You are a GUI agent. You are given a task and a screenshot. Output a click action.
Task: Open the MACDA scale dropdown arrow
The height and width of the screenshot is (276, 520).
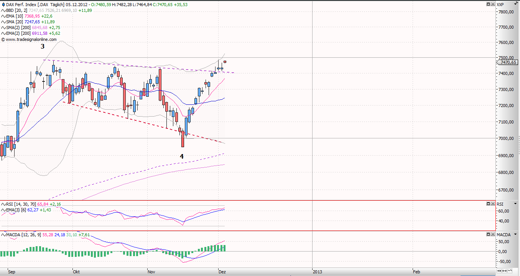click(x=516, y=234)
